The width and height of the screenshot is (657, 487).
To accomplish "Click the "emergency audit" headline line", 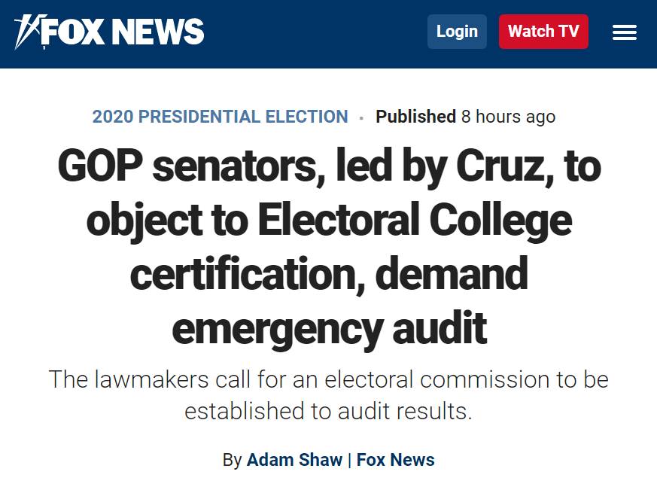I will pos(329,329).
